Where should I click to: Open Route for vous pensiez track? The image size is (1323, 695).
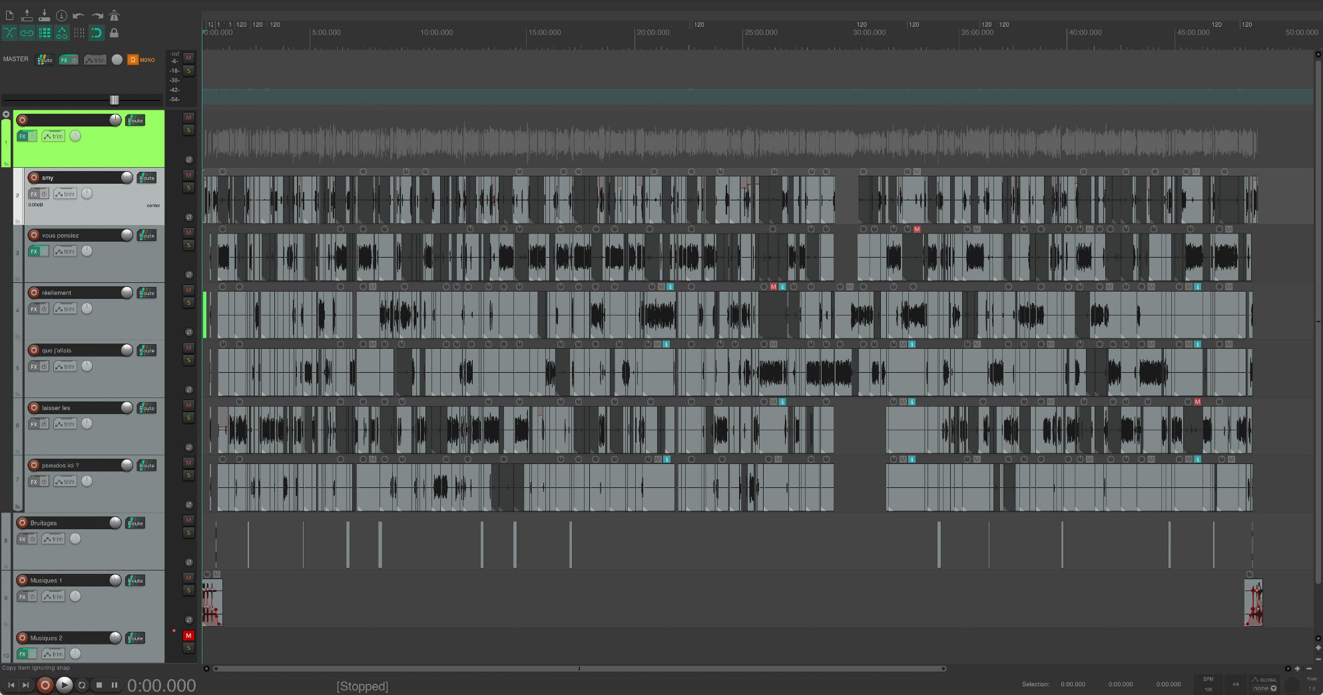coord(146,236)
